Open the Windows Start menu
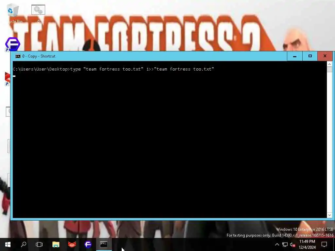This screenshot has height=251, width=335. tap(8, 244)
